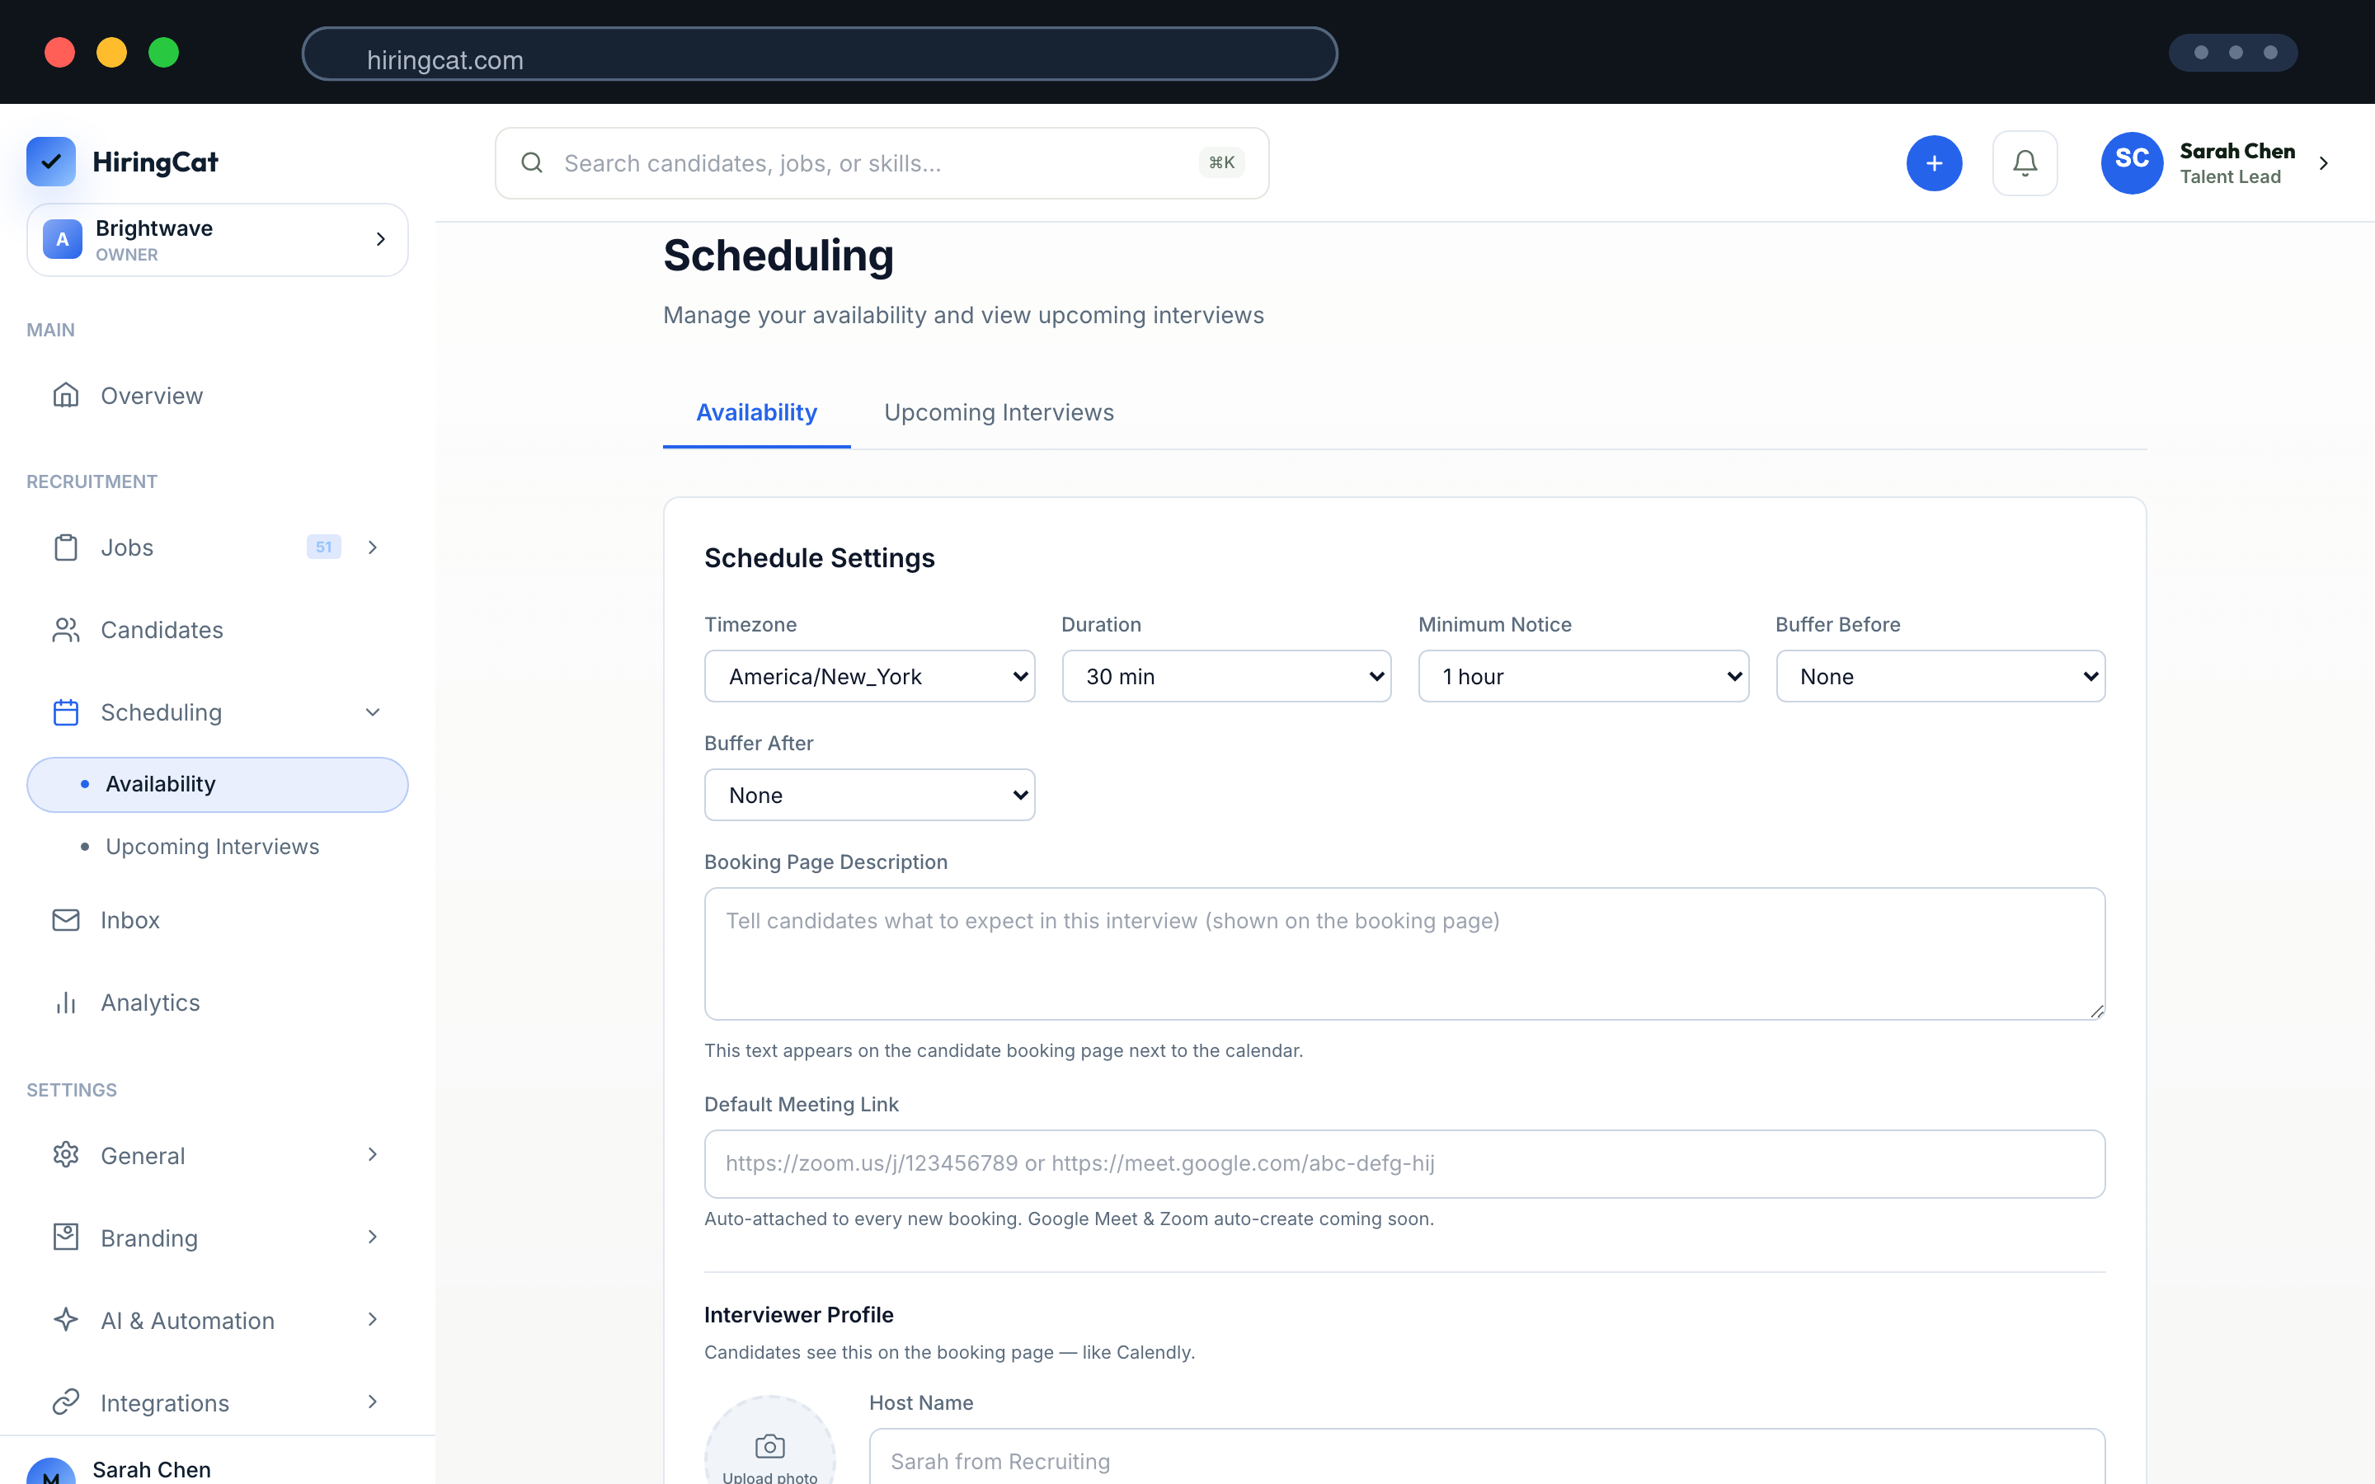Select Availability in the sidebar

217,784
